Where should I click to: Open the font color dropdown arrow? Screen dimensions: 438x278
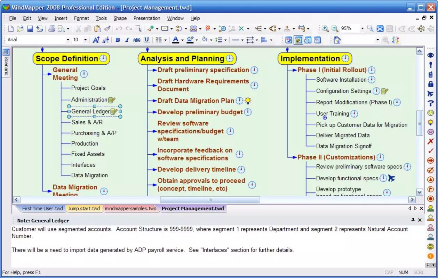(183, 40)
